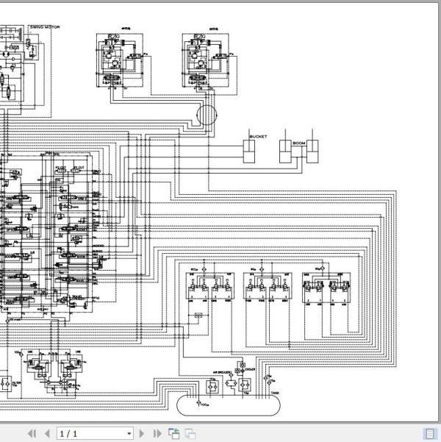Viewport: 441px width, 442px height.
Task: Click the 'TANK' label
Action: tap(276, 393)
